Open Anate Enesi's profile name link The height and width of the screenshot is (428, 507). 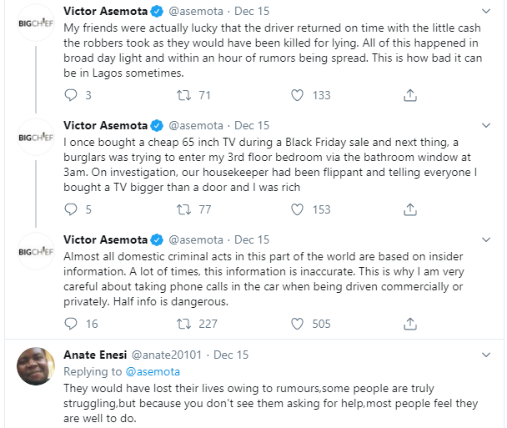[x=96, y=355]
